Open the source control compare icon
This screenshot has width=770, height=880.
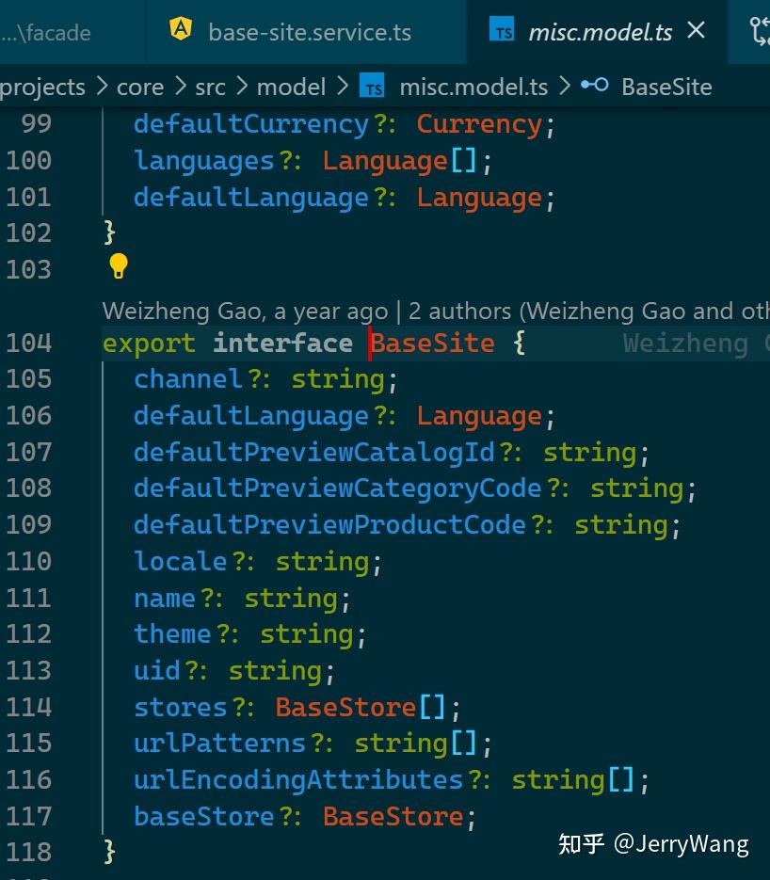coord(760,31)
